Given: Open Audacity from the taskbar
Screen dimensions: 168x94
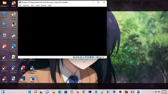Looking at the screenshot, I should (x=132, y=92).
